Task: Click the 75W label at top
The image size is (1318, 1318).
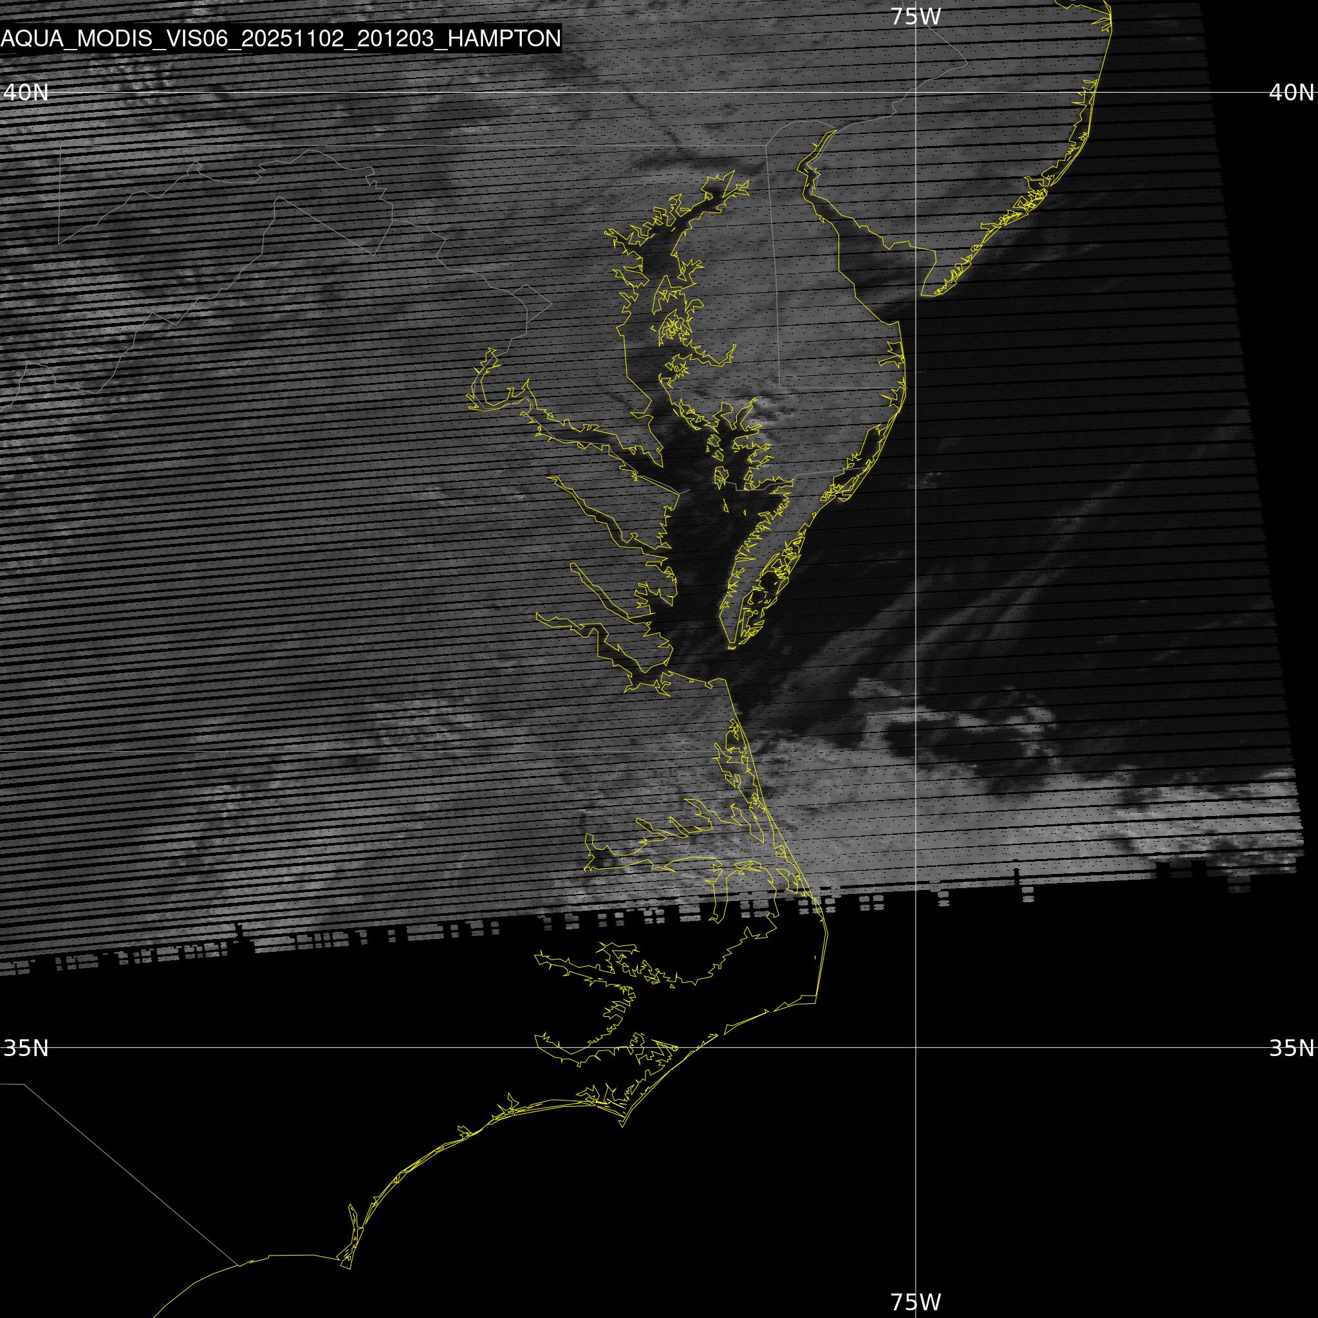Action: [x=916, y=16]
